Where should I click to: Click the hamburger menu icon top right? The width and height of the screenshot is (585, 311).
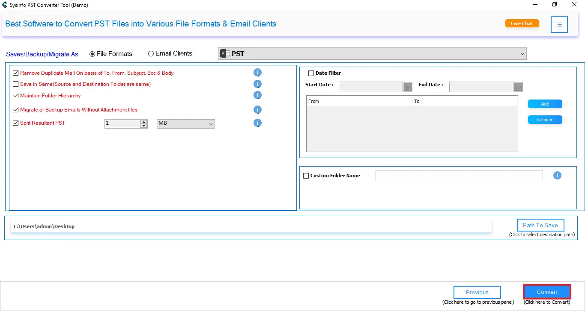point(559,24)
